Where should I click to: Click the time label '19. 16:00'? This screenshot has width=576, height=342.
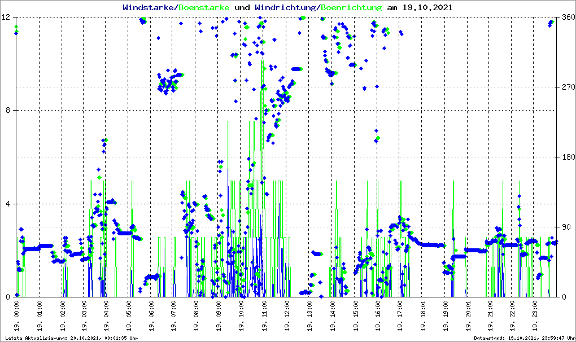point(377,316)
